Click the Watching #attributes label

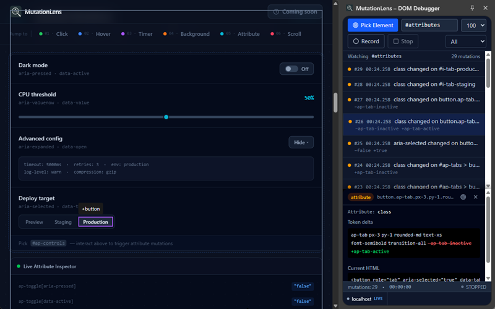click(x=374, y=56)
